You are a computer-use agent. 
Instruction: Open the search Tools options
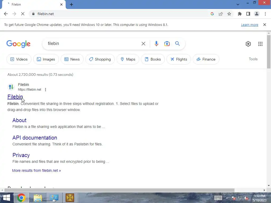click(253, 59)
